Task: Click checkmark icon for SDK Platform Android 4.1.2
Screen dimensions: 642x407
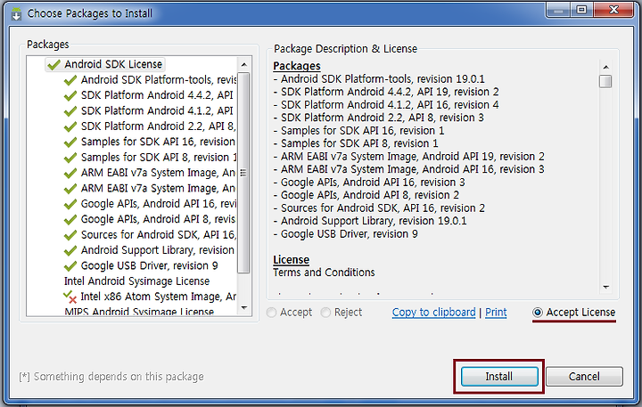Action: (70, 111)
